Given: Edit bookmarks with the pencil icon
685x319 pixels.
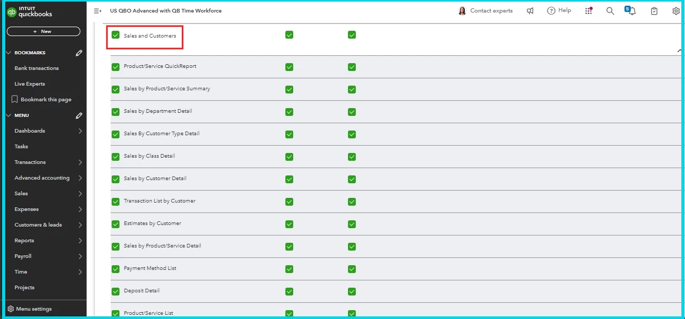Looking at the screenshot, I should [79, 53].
